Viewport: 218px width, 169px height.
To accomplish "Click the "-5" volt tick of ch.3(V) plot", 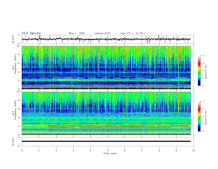I will pyautogui.click(x=19, y=146).
